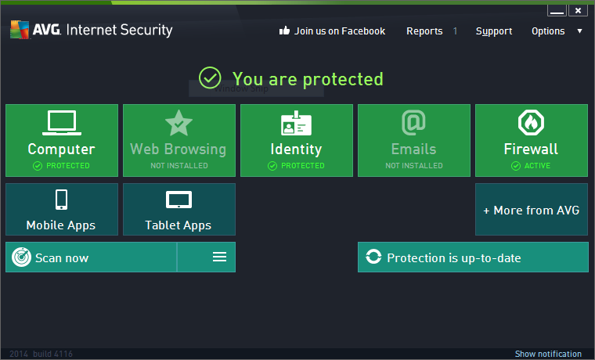This screenshot has height=360, width=595.
Task: Open the Firewall tile title
Action: tap(531, 149)
